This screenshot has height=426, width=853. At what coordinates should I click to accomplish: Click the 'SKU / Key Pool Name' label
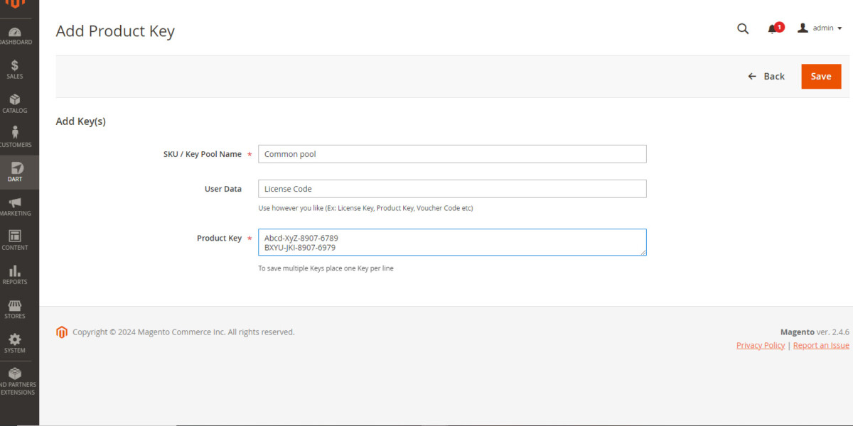tap(203, 154)
